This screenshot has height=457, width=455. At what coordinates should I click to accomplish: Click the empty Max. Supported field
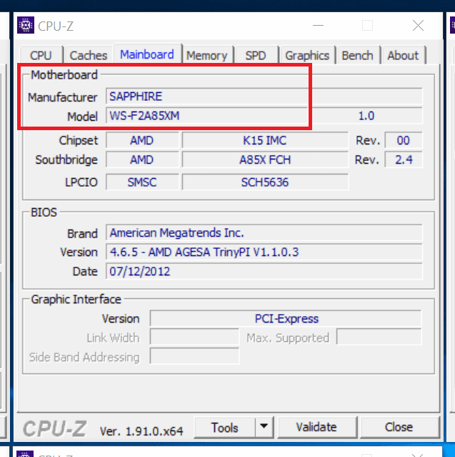point(379,338)
